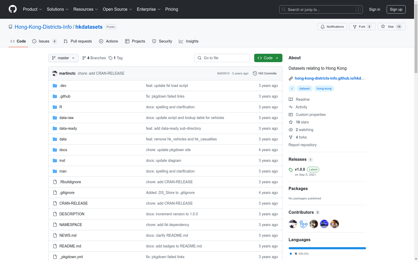Open the README.md file
The image size is (418, 261).
pyautogui.click(x=70, y=246)
